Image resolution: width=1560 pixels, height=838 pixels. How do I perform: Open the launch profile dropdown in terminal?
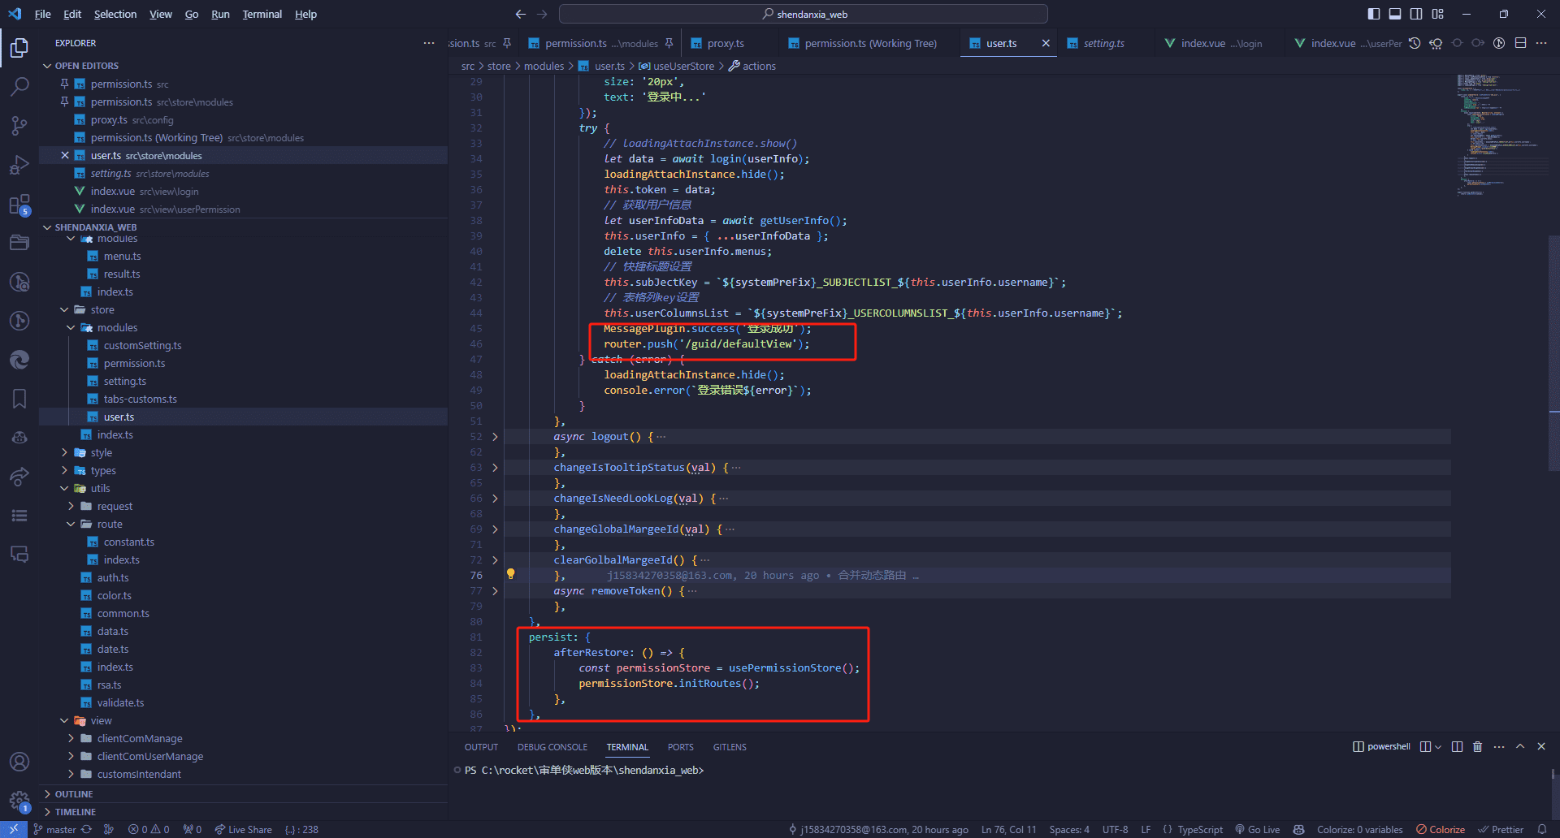pyautogui.click(x=1437, y=746)
